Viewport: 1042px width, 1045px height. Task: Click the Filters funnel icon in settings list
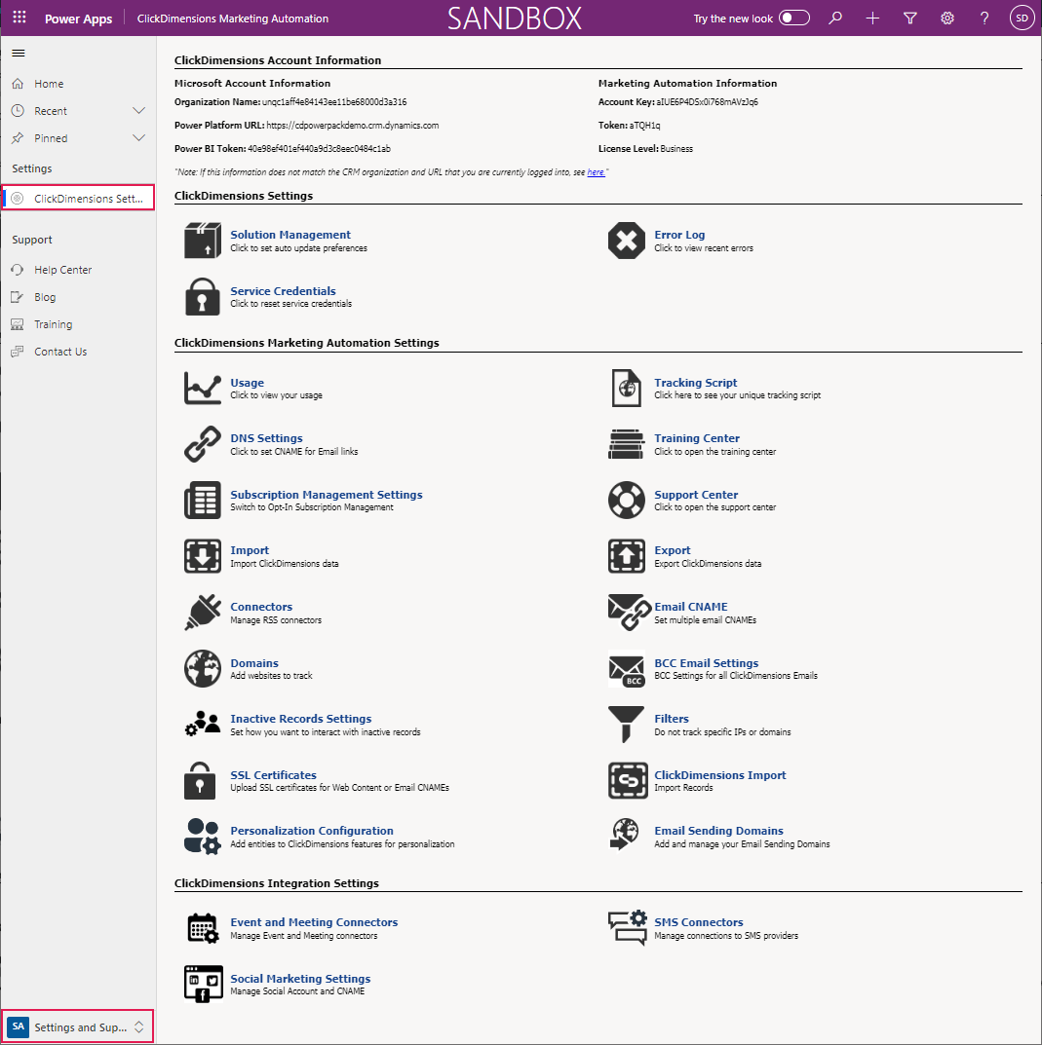[x=627, y=725]
